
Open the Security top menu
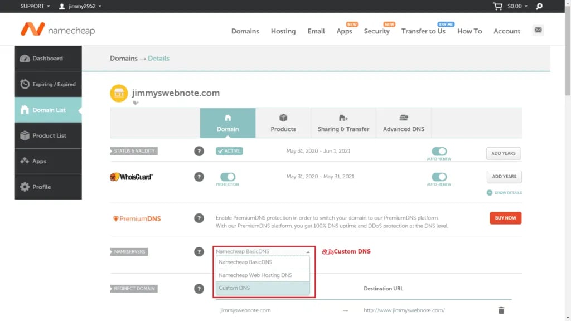(376, 31)
